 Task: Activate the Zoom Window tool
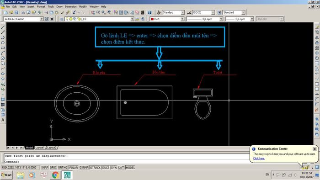pos(104,12)
